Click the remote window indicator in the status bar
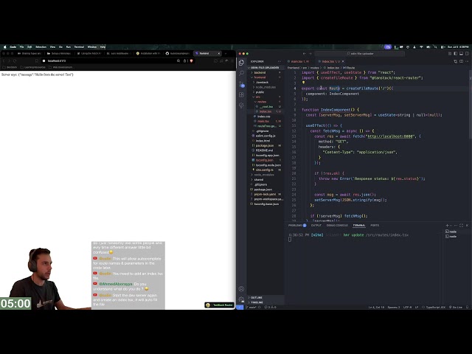Screen dimensions: 472x354 click(x=240, y=307)
